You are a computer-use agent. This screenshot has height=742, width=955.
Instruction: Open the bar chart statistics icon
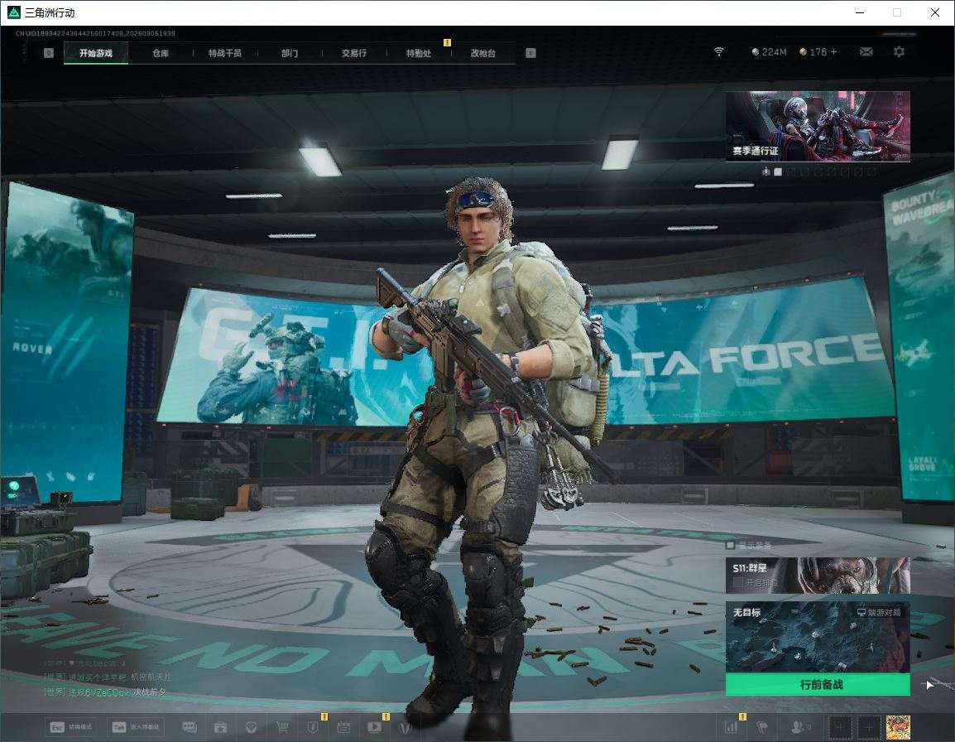(732, 727)
